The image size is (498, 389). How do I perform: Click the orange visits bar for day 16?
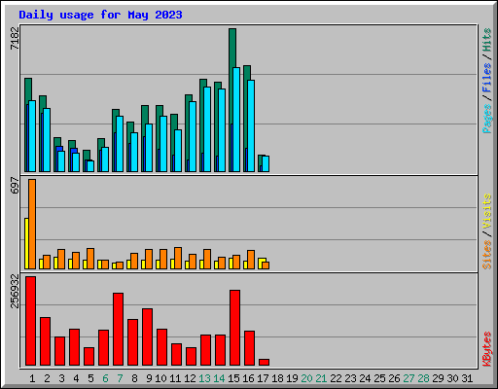[251, 260]
